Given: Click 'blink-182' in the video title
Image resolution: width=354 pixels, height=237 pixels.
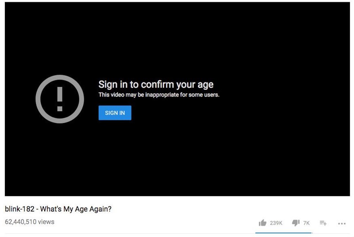Looking at the screenshot, I should (19, 209).
